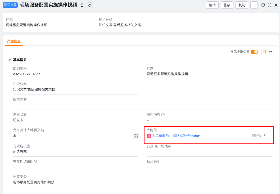Click 知识文章/售后服务相关文档 under 基本信息

coord(34,89)
